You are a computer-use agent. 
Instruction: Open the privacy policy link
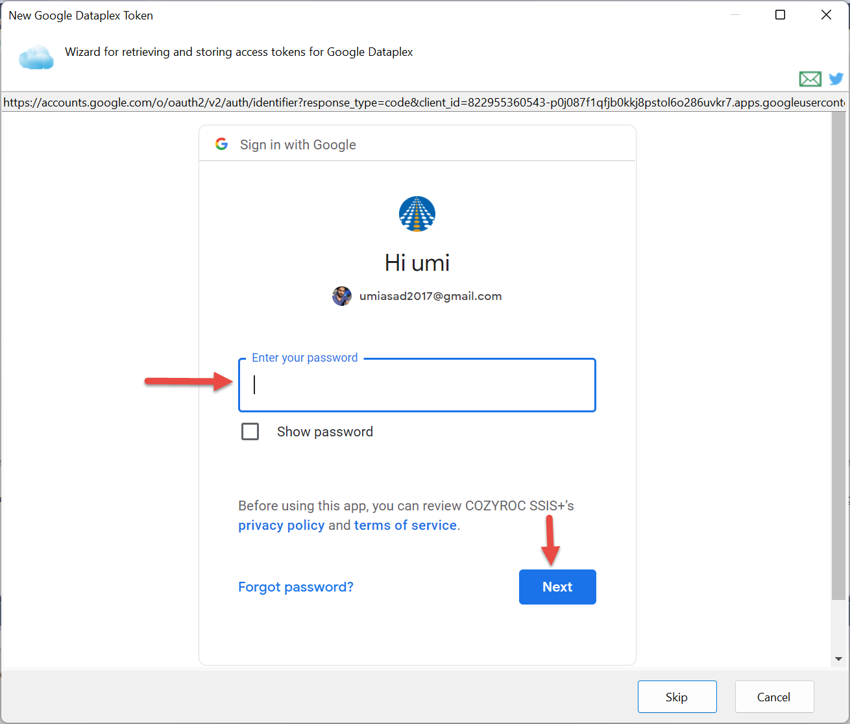click(x=282, y=525)
